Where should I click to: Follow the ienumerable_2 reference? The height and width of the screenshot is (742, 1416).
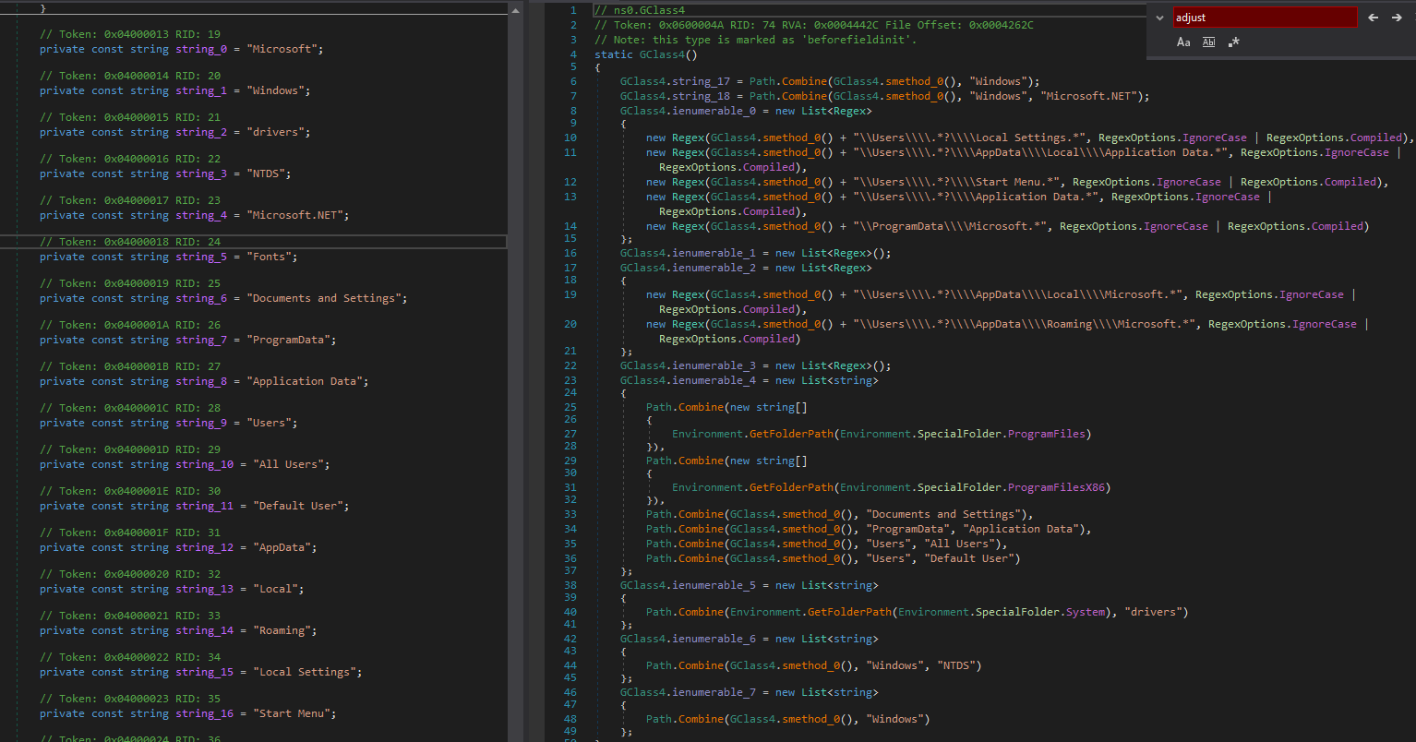click(x=714, y=268)
